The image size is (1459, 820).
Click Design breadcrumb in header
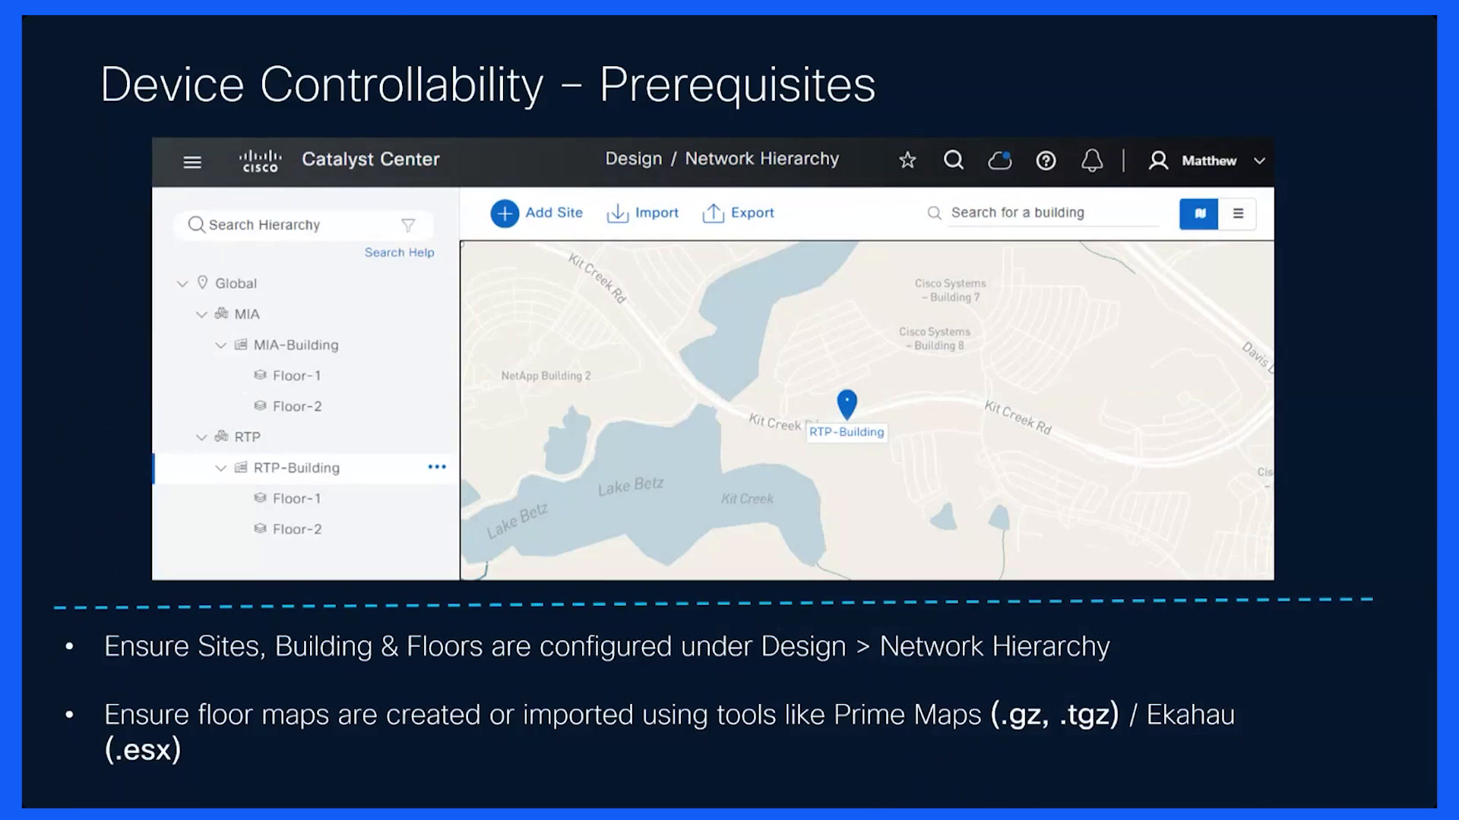[633, 159]
